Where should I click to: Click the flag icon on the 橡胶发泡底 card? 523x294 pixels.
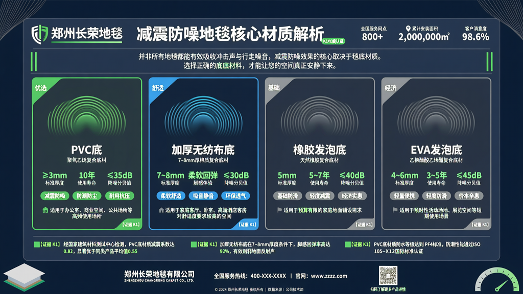point(279,210)
